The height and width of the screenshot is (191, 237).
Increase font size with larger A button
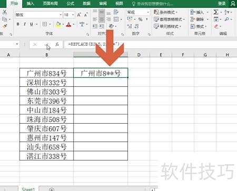tap(79, 15)
